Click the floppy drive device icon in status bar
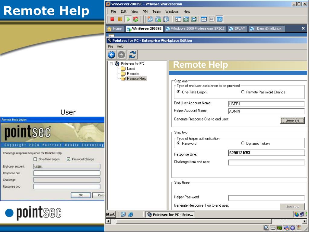309x232 pixels. click(273, 228)
